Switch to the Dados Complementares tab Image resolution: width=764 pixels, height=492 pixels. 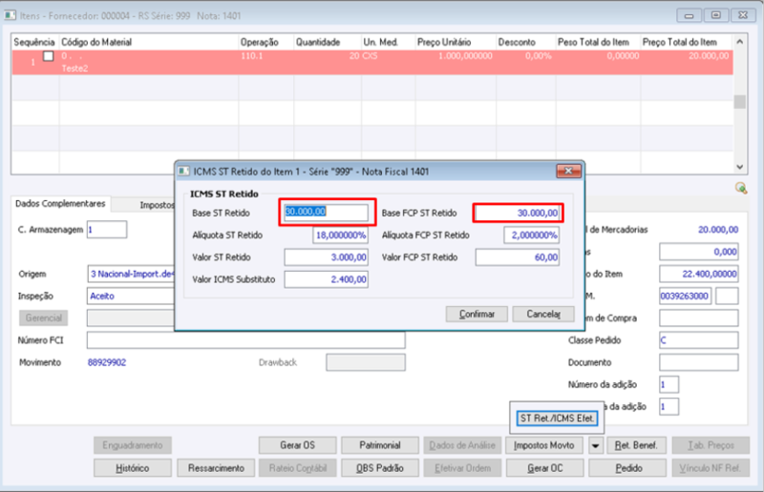(x=60, y=203)
